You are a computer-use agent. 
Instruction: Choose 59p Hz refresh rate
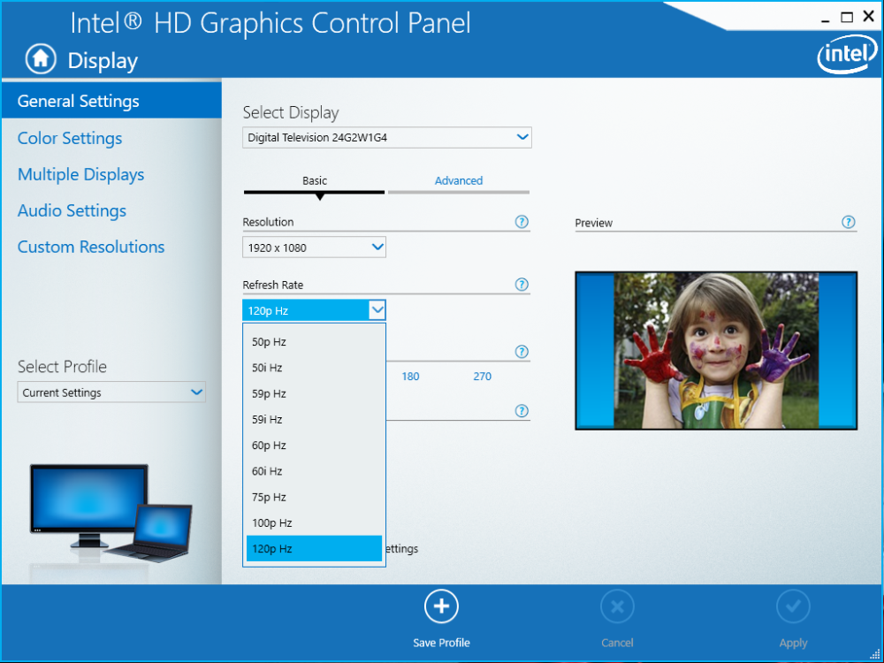[314, 393]
